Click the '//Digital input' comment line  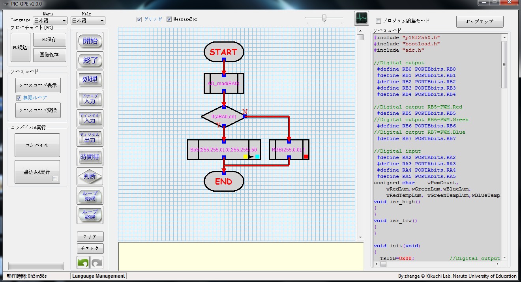tap(397, 151)
